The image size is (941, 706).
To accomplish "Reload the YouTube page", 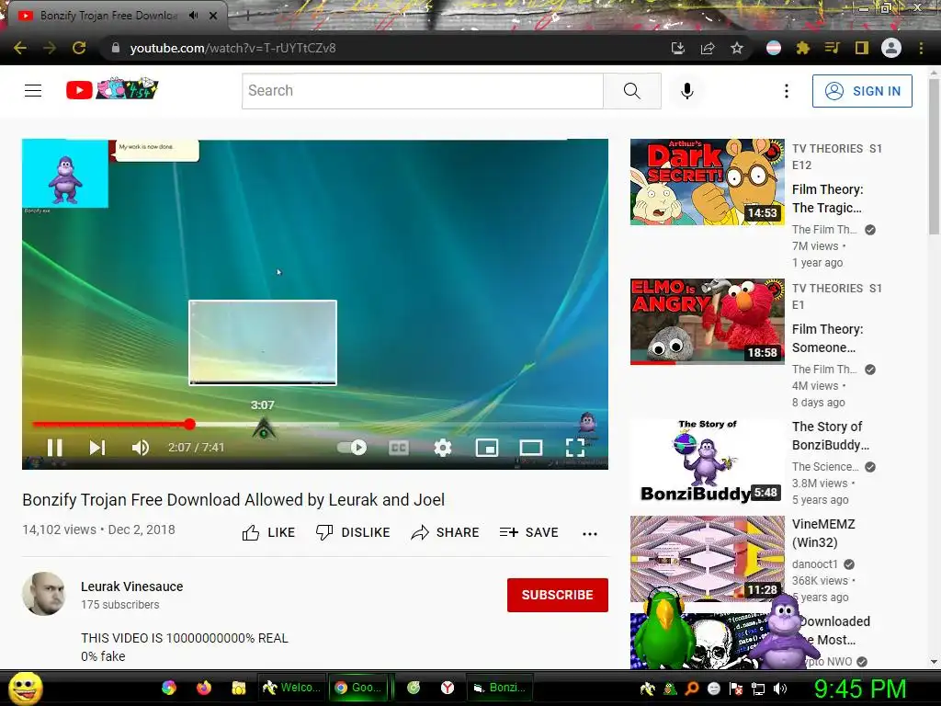I will click(x=79, y=48).
